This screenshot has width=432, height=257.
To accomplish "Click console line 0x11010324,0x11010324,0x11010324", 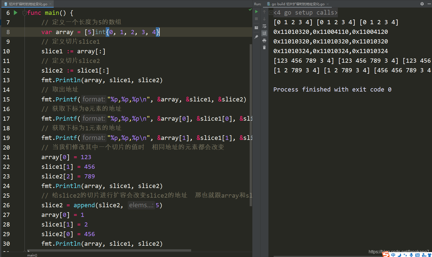I will point(331,51).
